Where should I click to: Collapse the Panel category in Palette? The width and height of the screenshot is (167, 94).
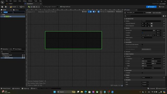(1, 15)
